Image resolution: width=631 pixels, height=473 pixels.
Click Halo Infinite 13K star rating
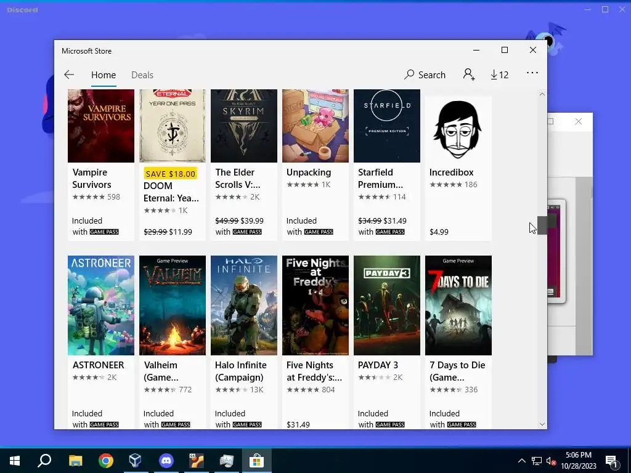click(x=240, y=389)
